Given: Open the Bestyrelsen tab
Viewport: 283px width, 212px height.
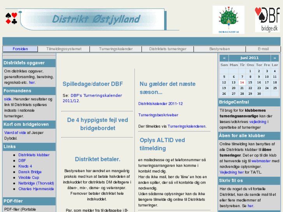Looking at the screenshot, I should tap(220, 49).
